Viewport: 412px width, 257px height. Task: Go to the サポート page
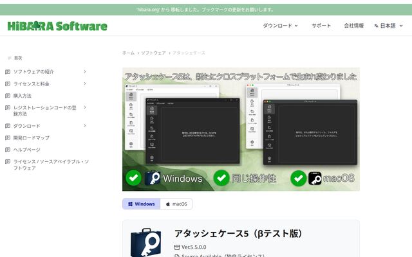[321, 26]
